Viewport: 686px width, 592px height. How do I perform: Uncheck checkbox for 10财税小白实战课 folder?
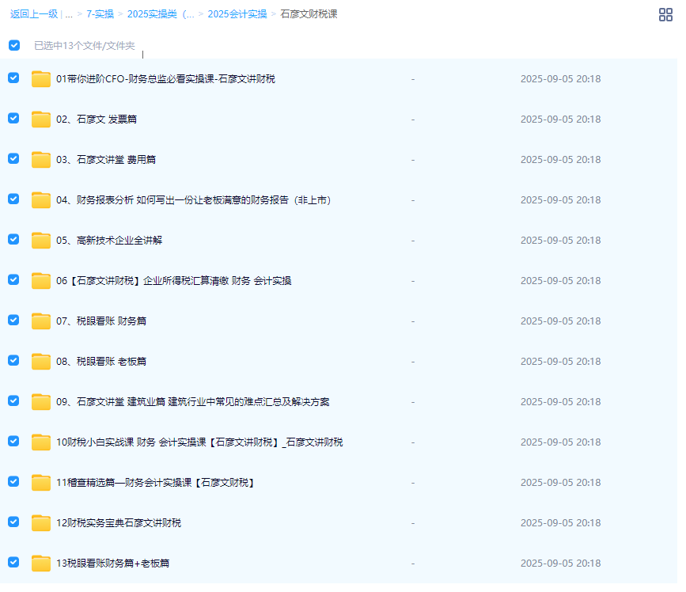(13, 441)
